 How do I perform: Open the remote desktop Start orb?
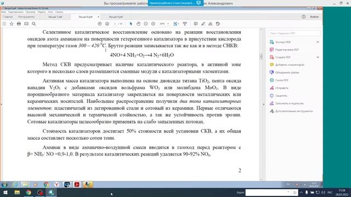point(4,184)
